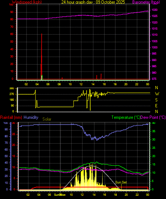
Task: Click the "SunRise" annotation below the time axis
Action: (x=60, y=195)
